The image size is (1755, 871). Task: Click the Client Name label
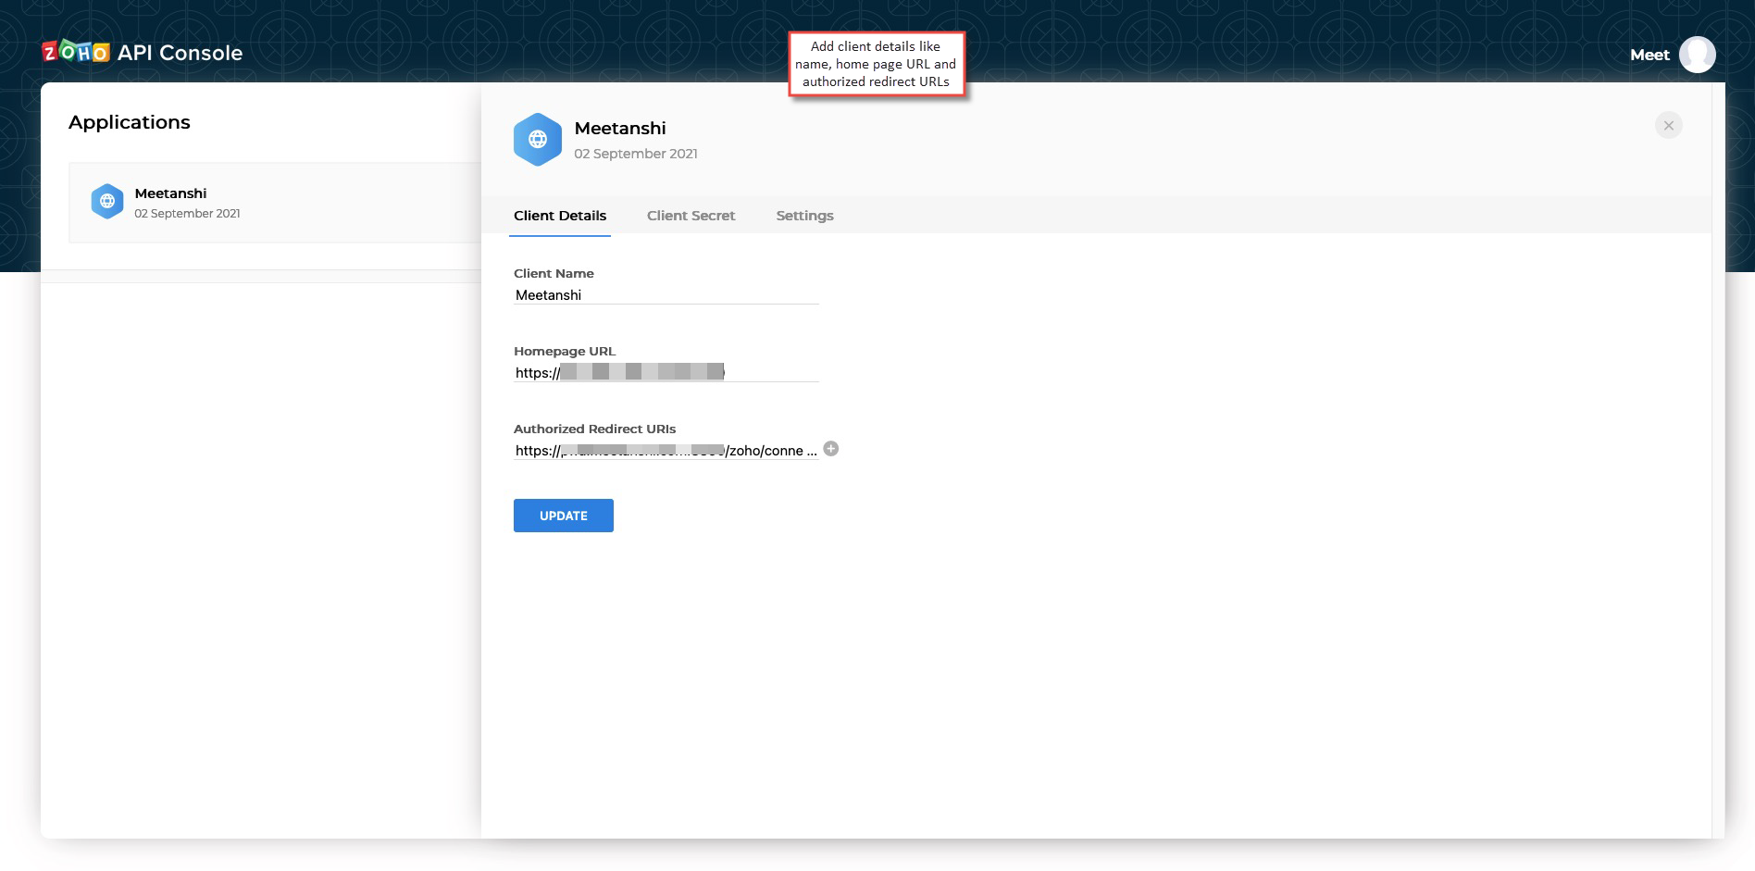point(554,273)
